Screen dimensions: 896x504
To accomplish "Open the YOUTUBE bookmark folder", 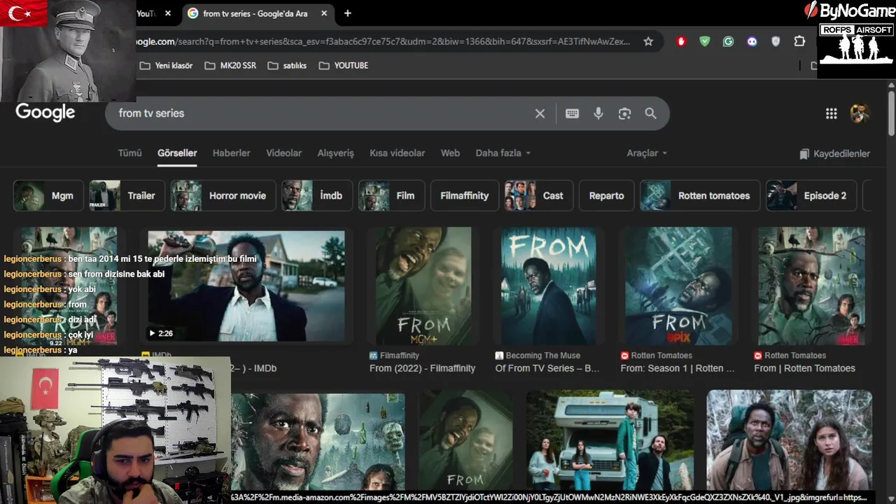I will [x=343, y=65].
